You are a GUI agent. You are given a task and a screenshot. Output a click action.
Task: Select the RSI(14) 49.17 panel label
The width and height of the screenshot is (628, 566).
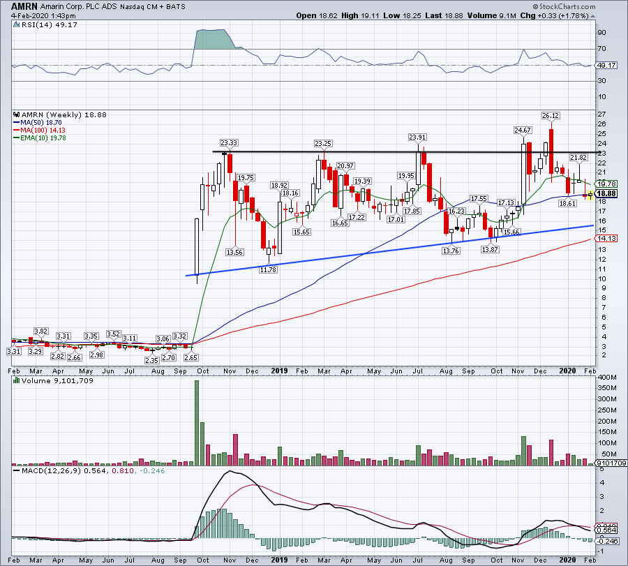click(x=49, y=24)
